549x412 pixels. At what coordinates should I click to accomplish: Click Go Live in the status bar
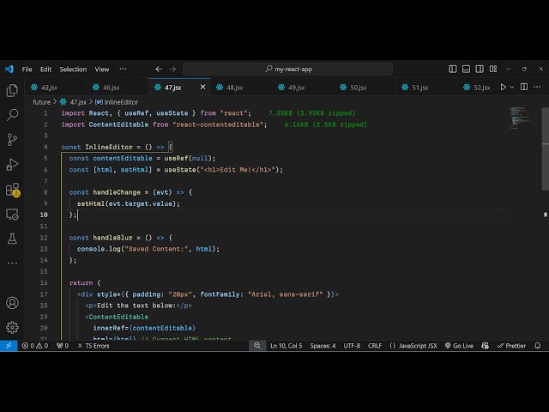pyautogui.click(x=458, y=346)
